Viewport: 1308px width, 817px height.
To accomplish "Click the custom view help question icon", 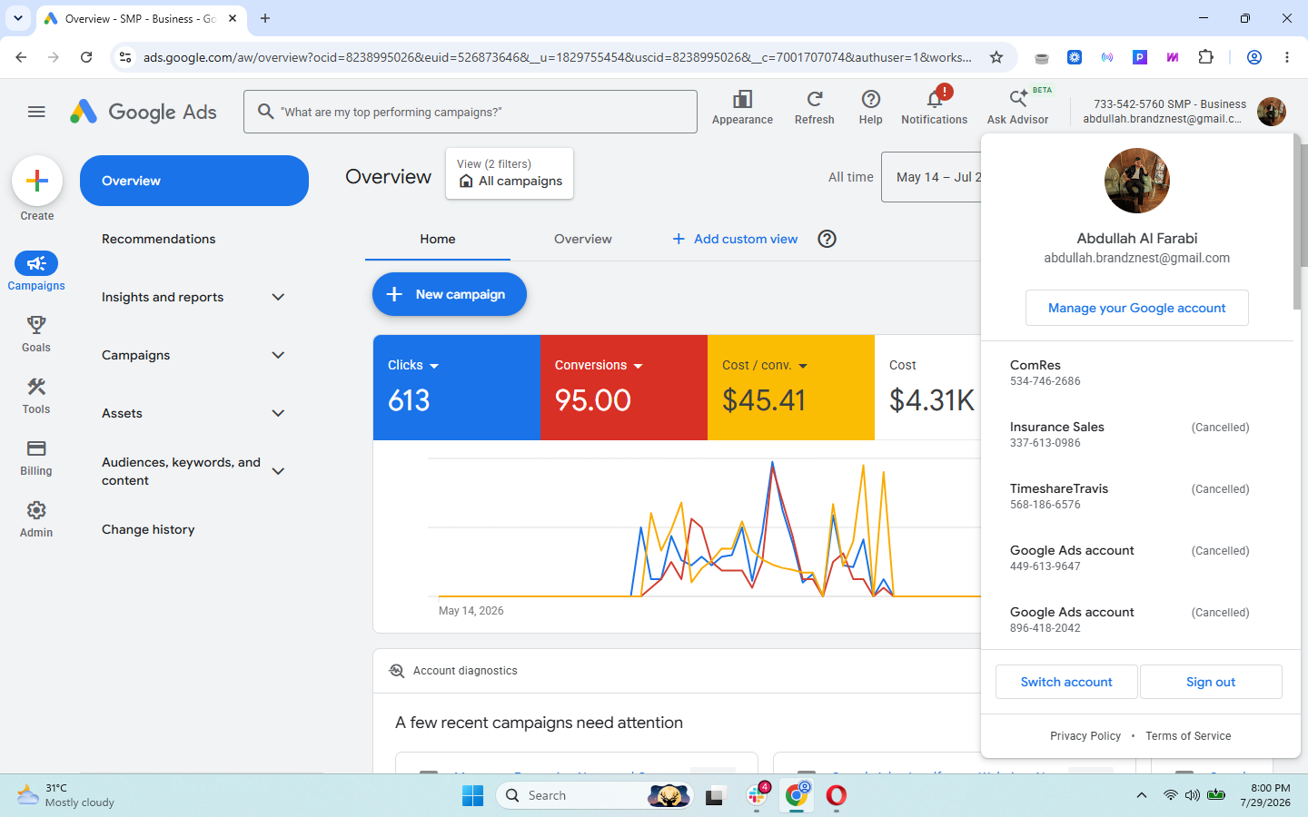I will [x=827, y=239].
